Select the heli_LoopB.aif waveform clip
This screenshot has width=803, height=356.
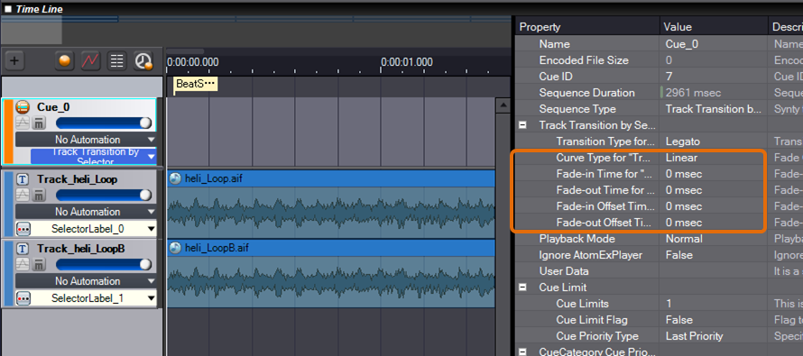point(331,273)
